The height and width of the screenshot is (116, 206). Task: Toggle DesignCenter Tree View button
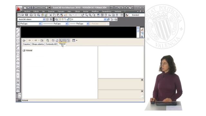pyautogui.click(x=61, y=41)
